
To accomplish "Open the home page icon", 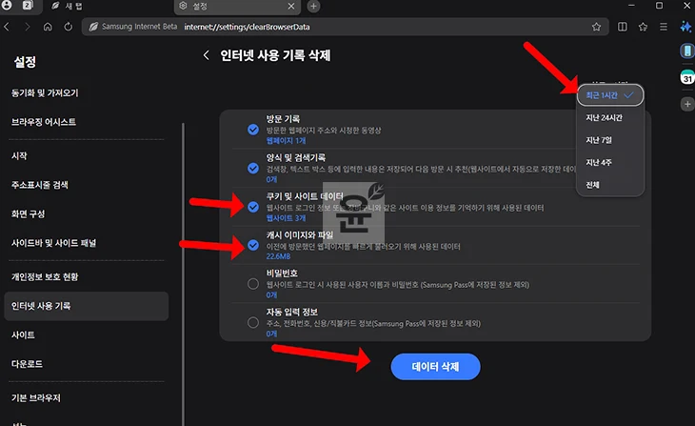I will 48,27.
